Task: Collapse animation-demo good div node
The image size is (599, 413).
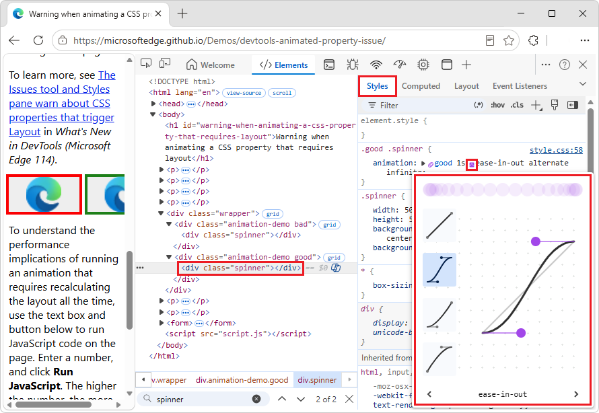Action: (169, 257)
